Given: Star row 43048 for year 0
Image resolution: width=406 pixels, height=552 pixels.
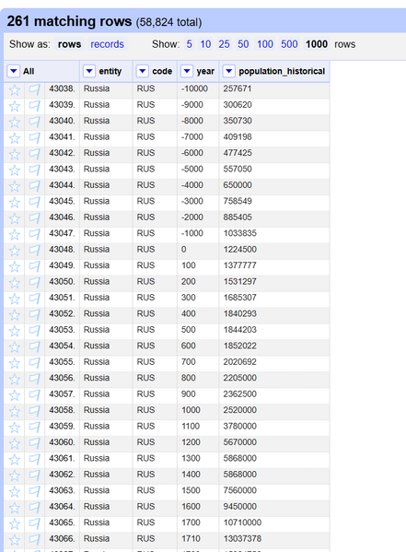Looking at the screenshot, I should click(15, 251).
